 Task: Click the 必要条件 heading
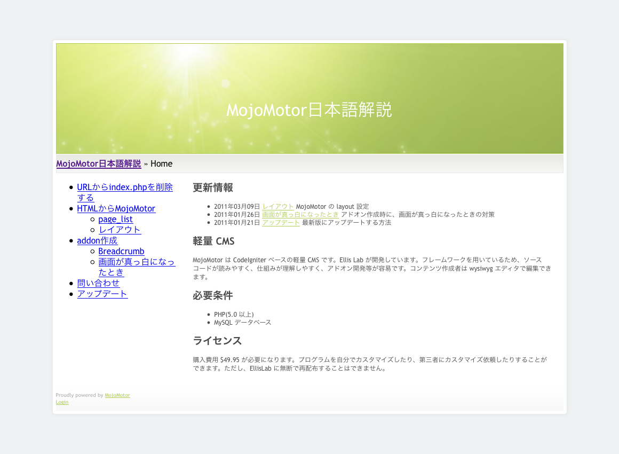(213, 295)
